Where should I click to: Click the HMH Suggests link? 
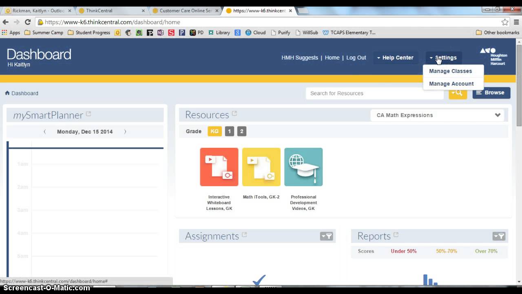click(300, 58)
